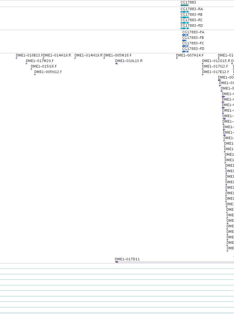
Task: Select the DME1-015I16.F feature label
Action: pyautogui.click(x=44, y=66)
